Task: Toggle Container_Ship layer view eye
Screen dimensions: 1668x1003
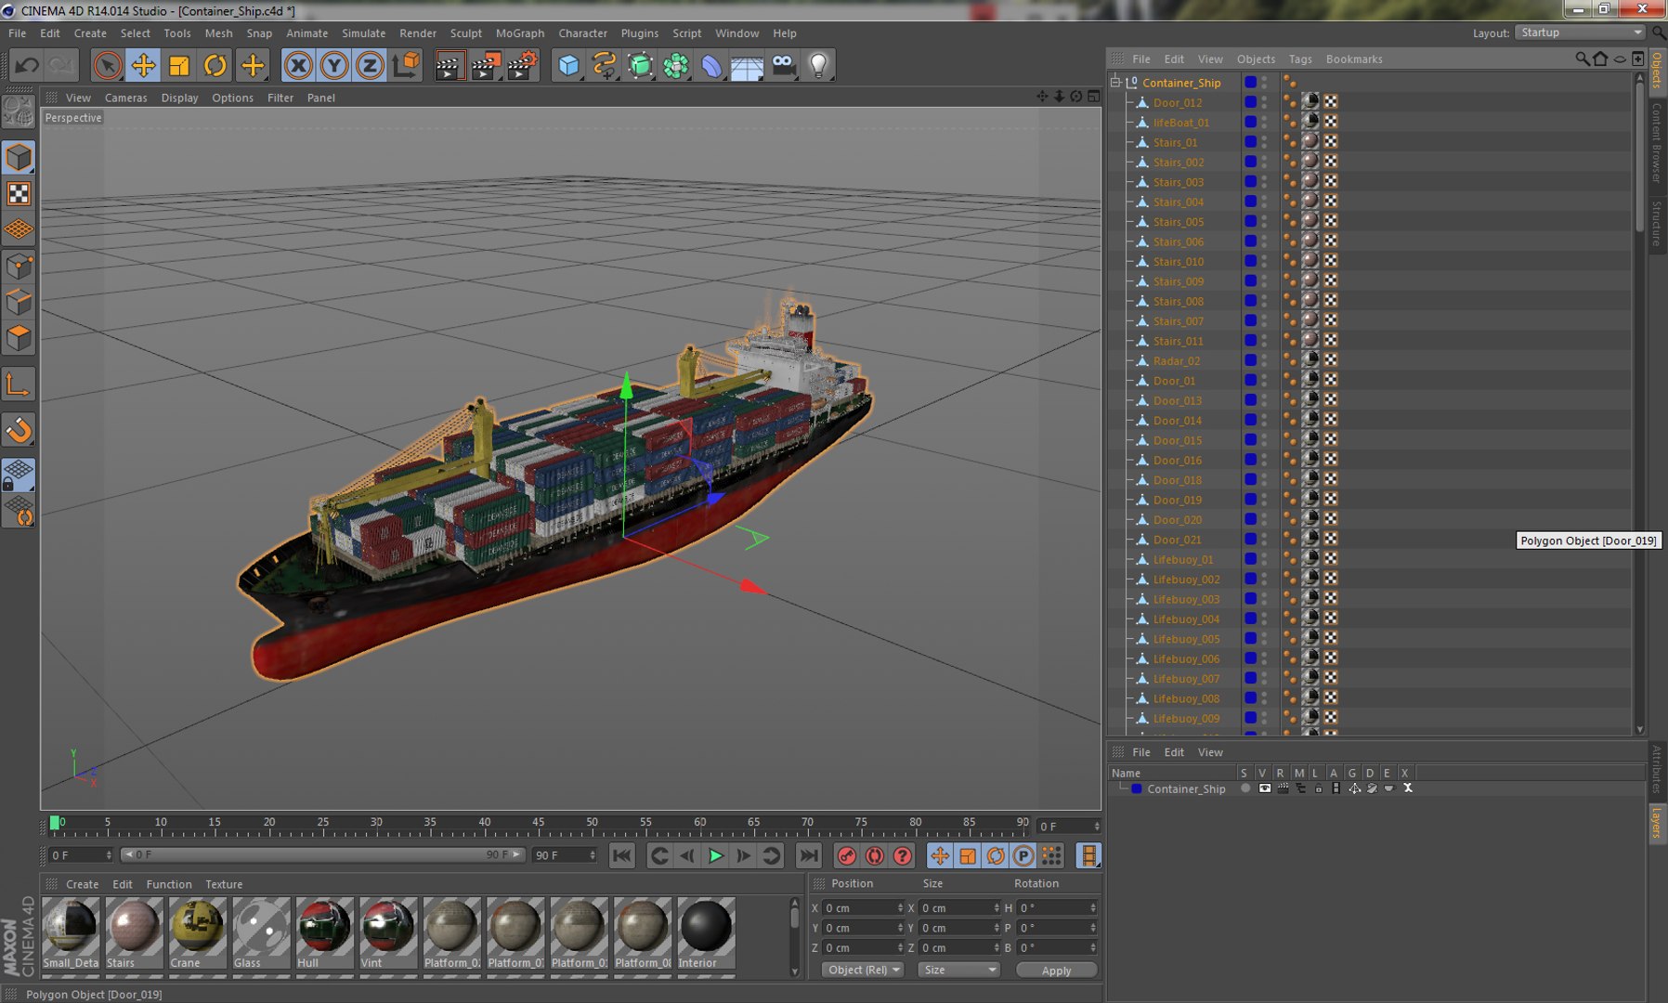Action: [x=1264, y=788]
